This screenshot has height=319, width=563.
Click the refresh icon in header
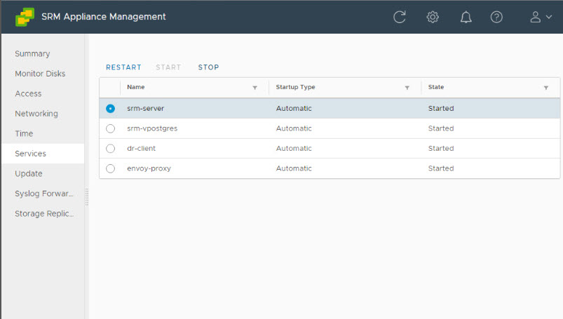[x=400, y=17]
